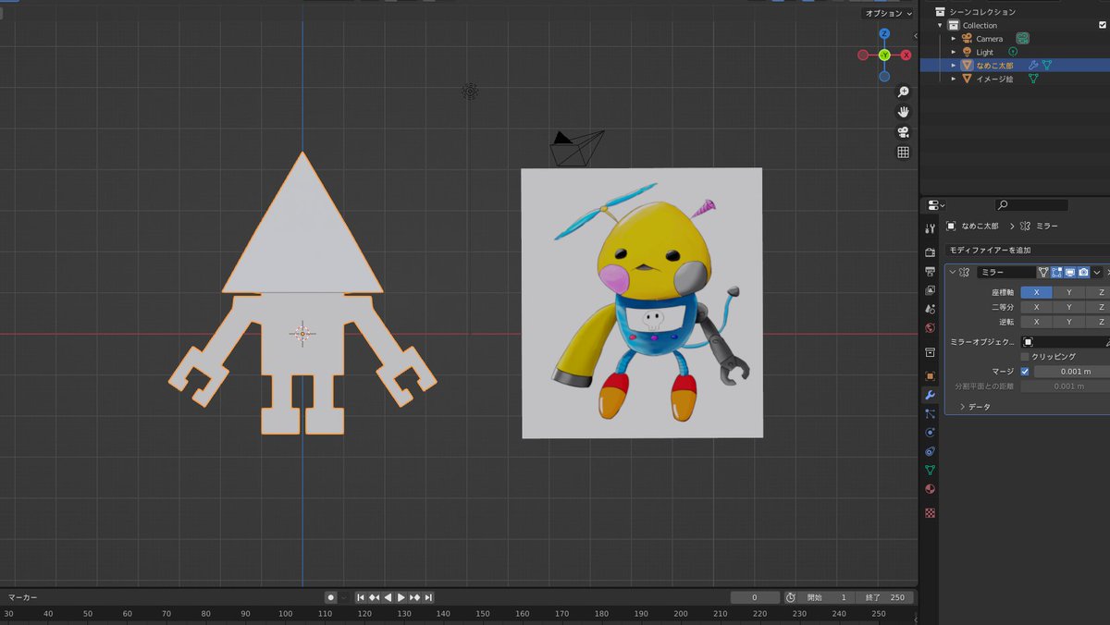This screenshot has height=625, width=1110.
Task: Expand the Light tree row
Action: tap(954, 52)
